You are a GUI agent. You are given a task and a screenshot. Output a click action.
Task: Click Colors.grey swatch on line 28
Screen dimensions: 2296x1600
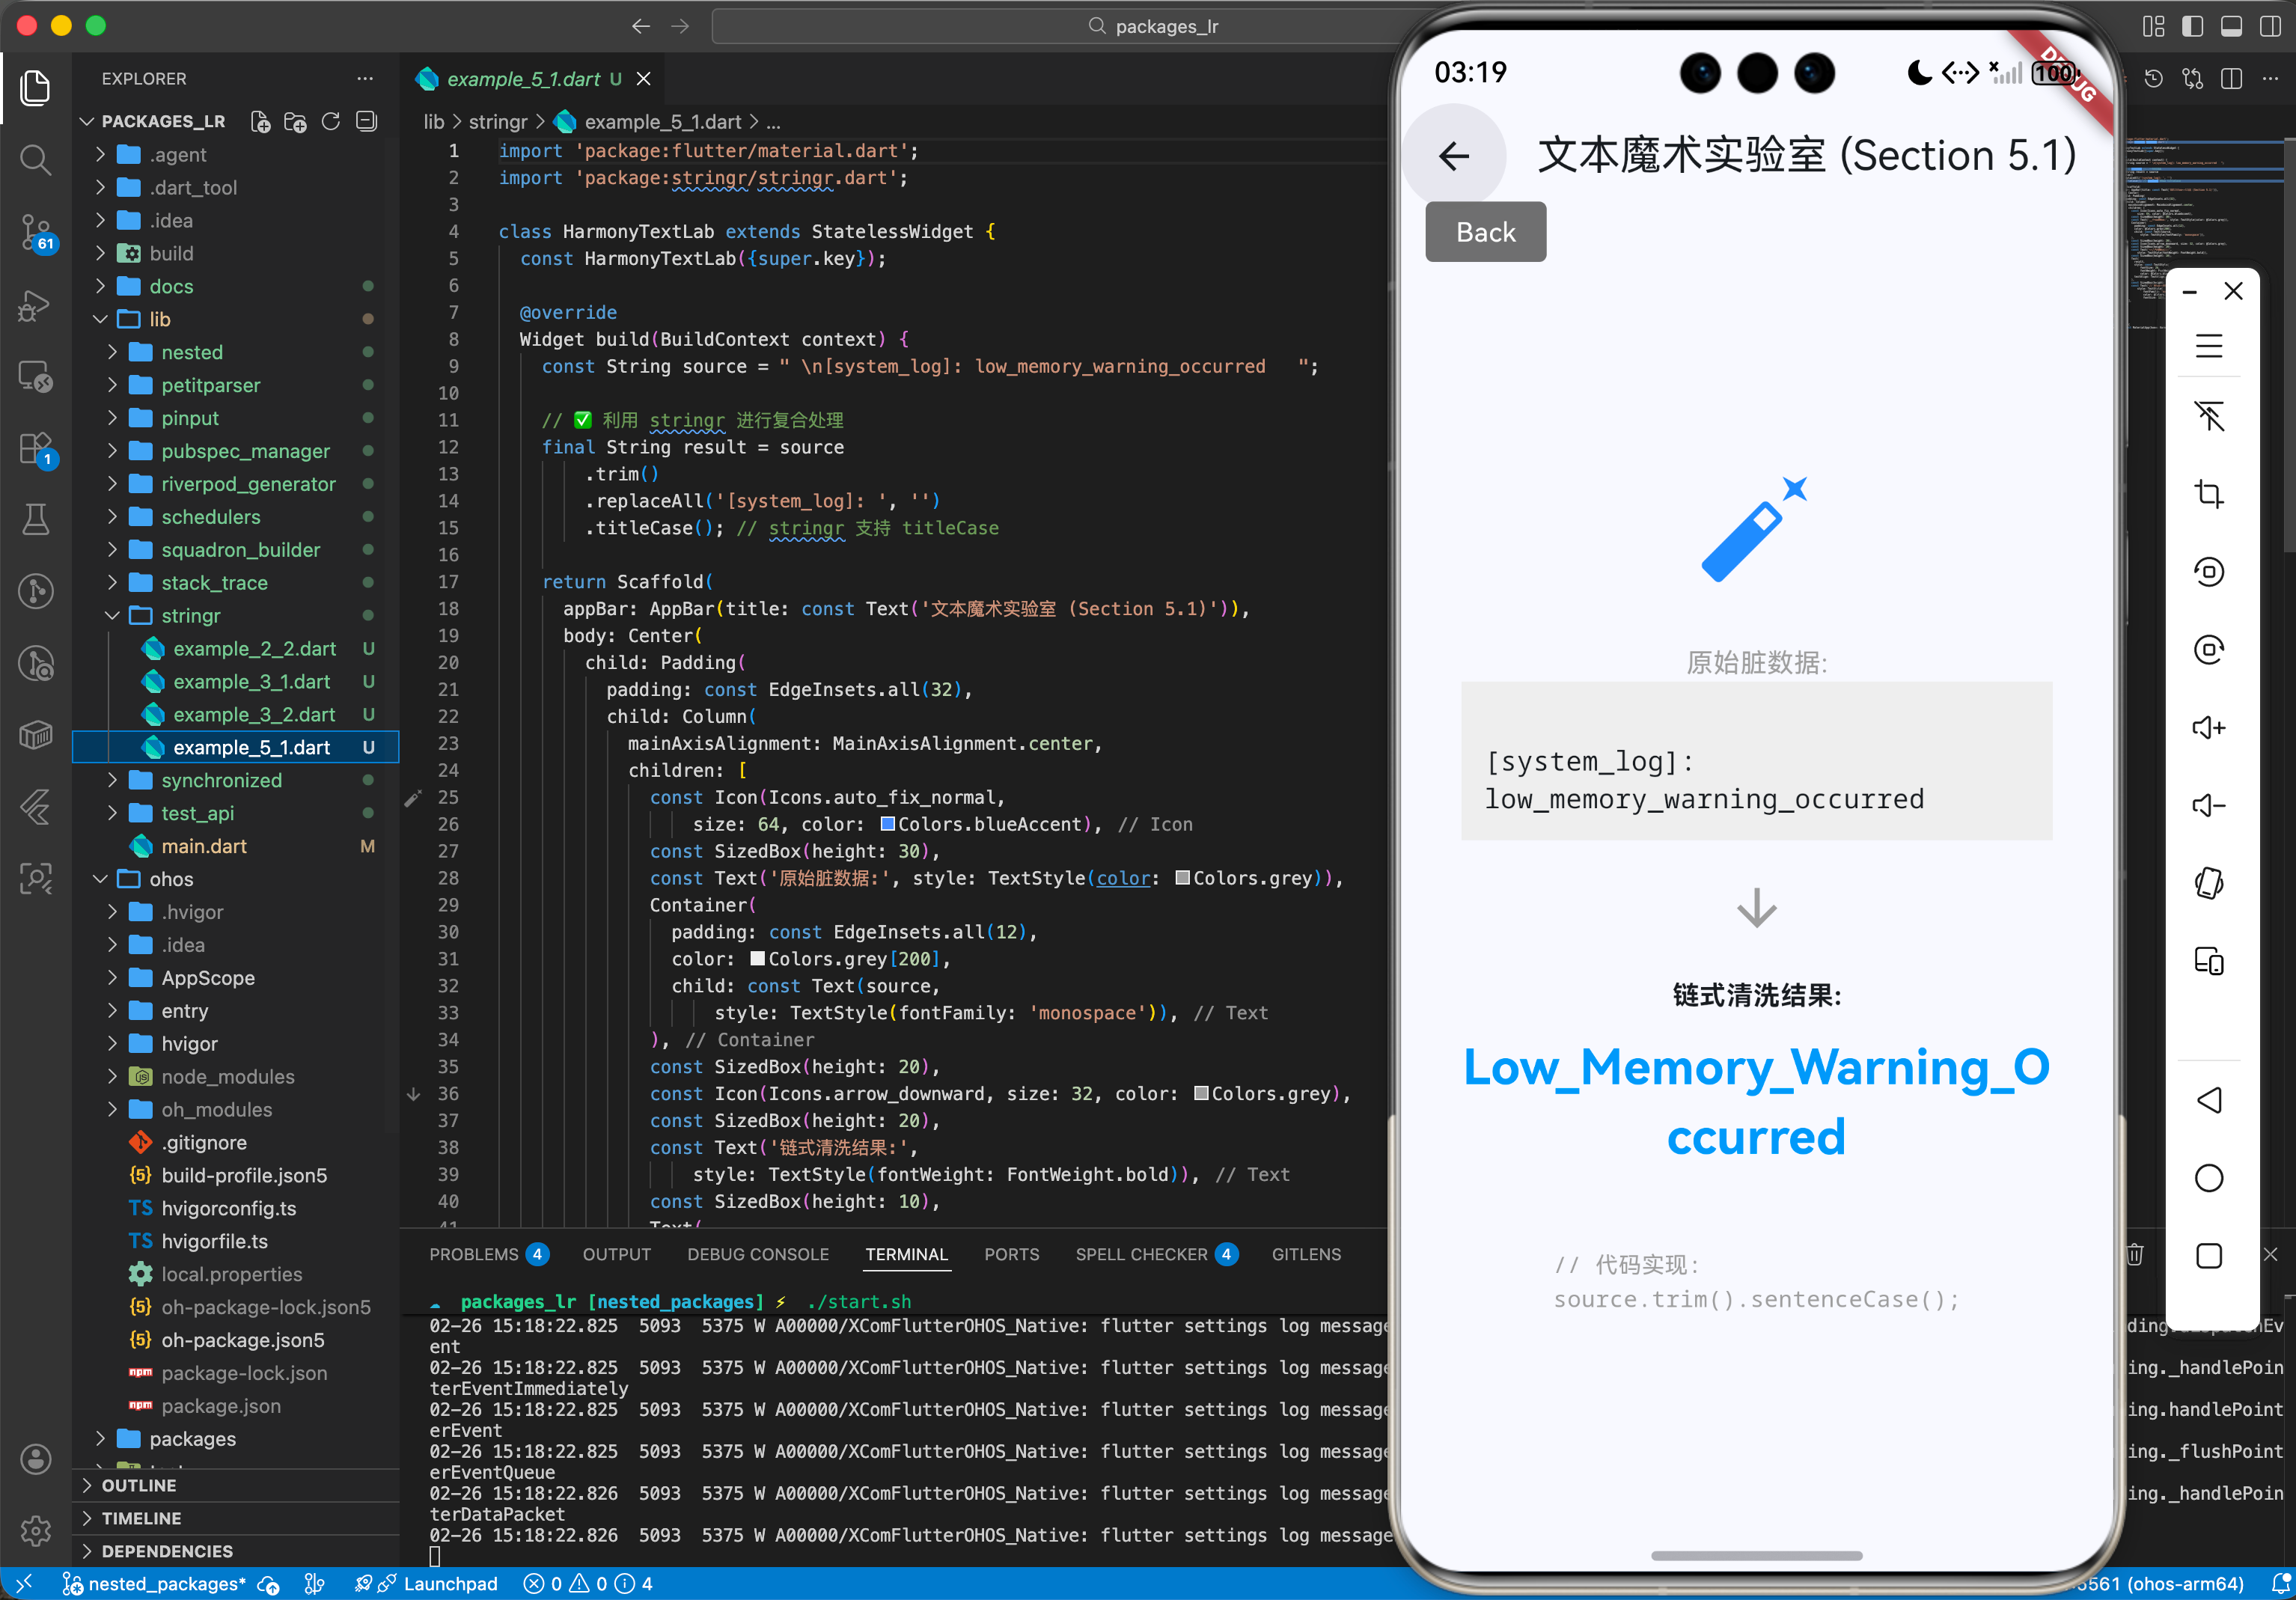click(1182, 878)
